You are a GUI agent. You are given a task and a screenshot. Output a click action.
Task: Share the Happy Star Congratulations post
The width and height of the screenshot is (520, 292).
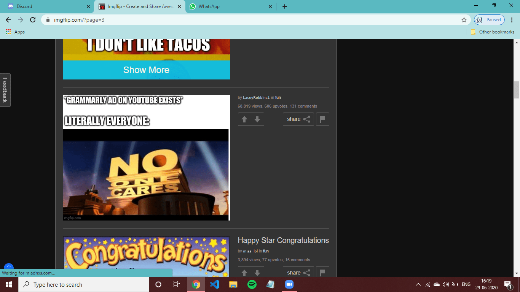[x=298, y=272]
